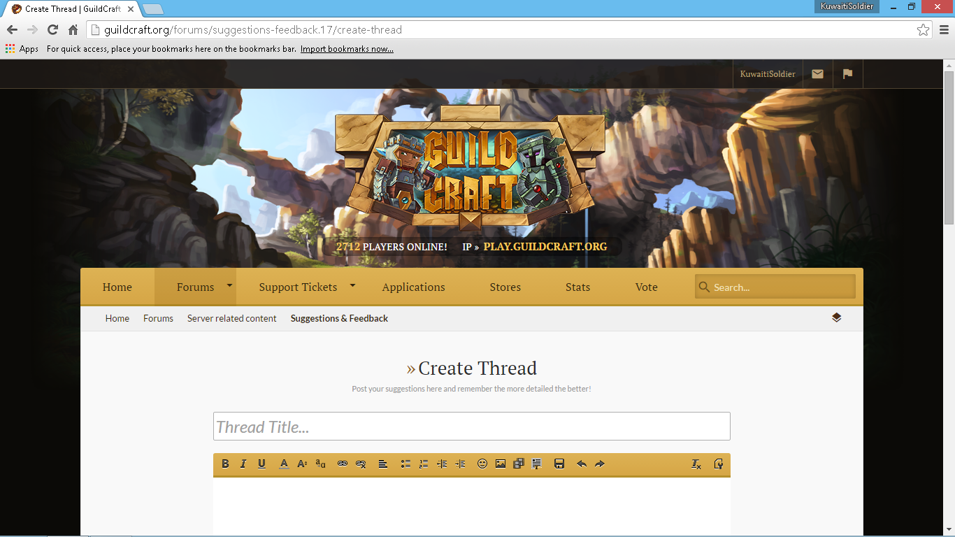The height and width of the screenshot is (537, 955).
Task: Click the KuwaitiSoldier Chrome profile button
Action: click(847, 6)
